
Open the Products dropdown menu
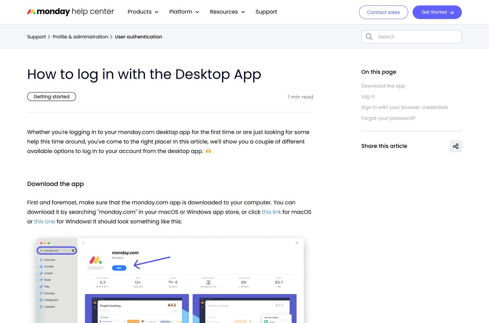[x=143, y=12]
